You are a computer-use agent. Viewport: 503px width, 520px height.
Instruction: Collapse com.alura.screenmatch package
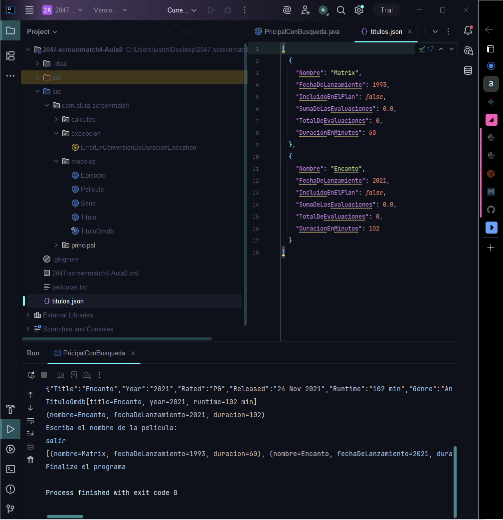point(47,105)
